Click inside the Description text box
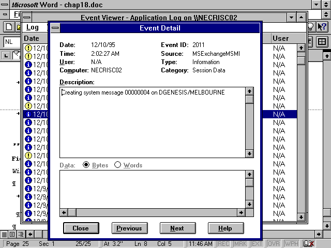 [x=153, y=122]
